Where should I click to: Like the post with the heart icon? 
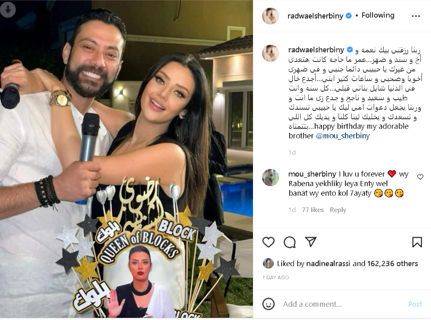[268, 243]
